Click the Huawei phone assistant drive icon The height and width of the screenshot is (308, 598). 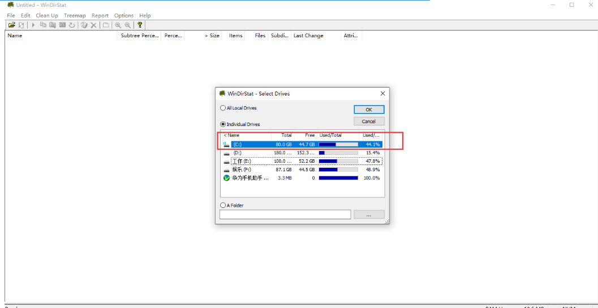point(226,178)
